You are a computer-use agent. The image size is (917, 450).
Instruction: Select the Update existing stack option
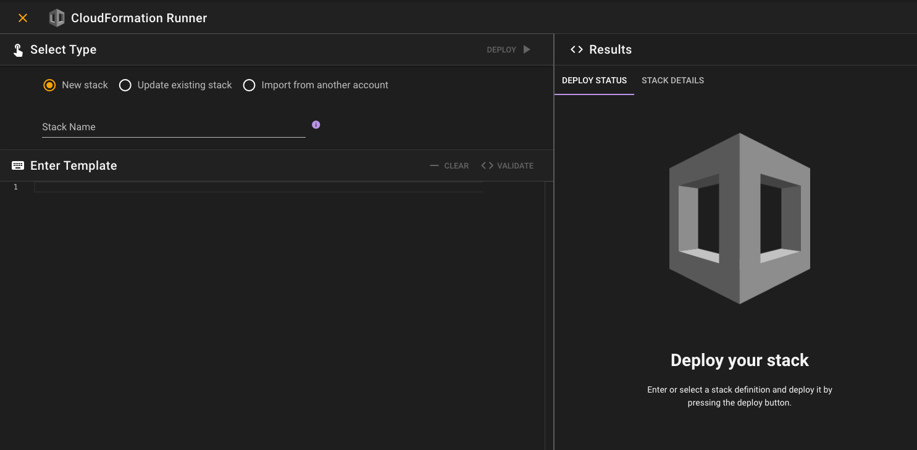(125, 85)
